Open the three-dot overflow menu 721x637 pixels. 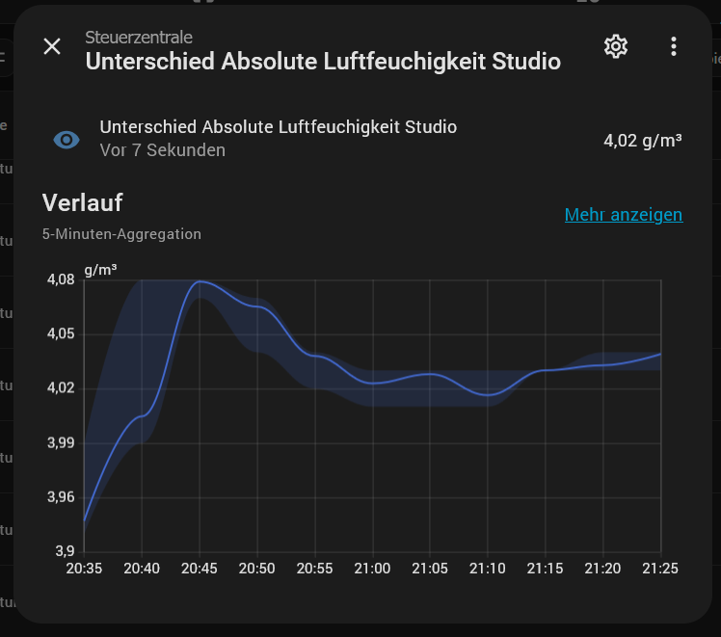pyautogui.click(x=674, y=46)
